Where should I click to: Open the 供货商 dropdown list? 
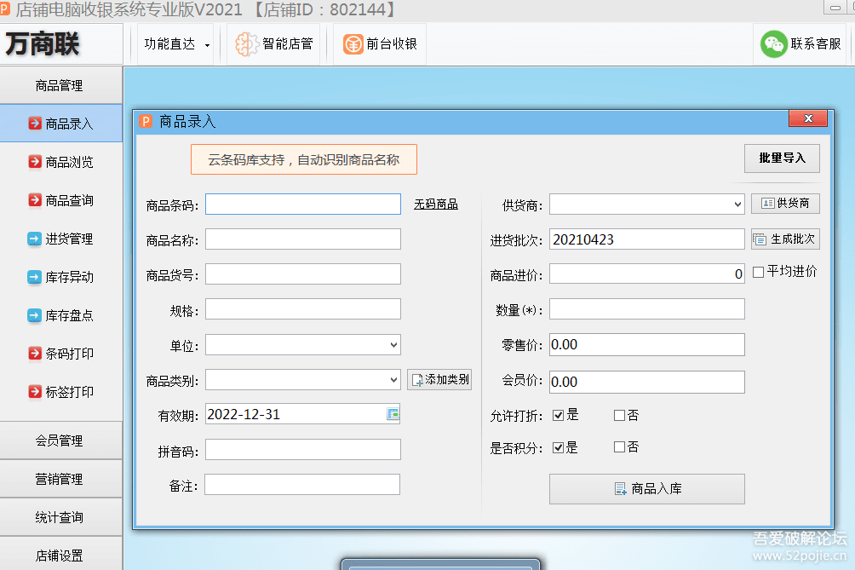[737, 204]
